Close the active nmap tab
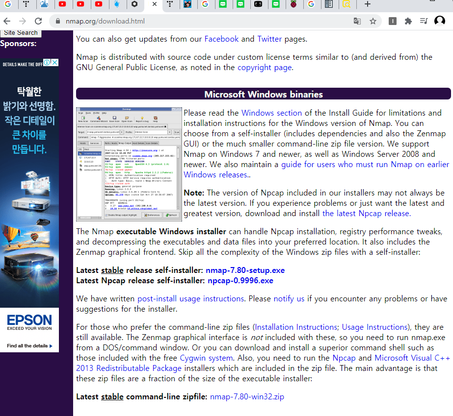453x416 pixels. tap(155, 4)
